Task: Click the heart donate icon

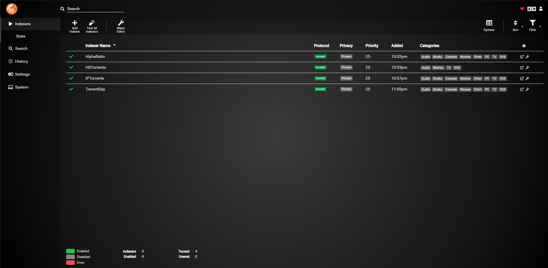Action: pyautogui.click(x=522, y=9)
